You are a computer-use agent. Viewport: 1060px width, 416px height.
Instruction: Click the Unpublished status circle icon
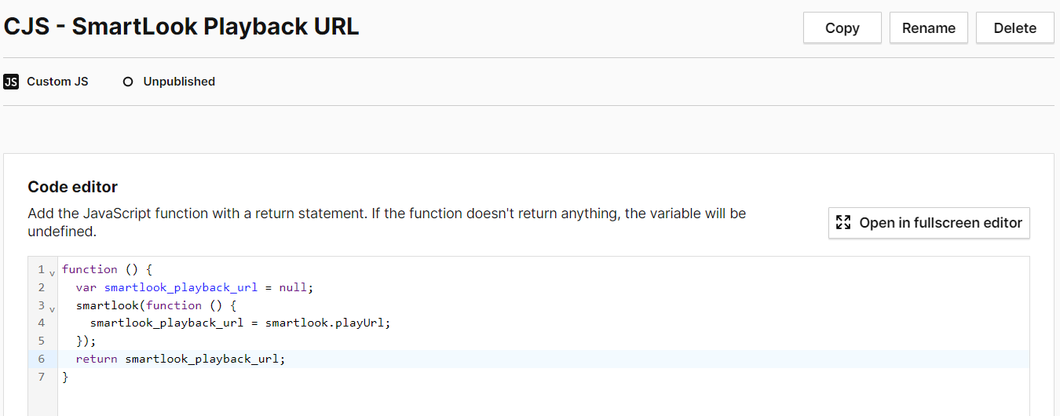[128, 82]
